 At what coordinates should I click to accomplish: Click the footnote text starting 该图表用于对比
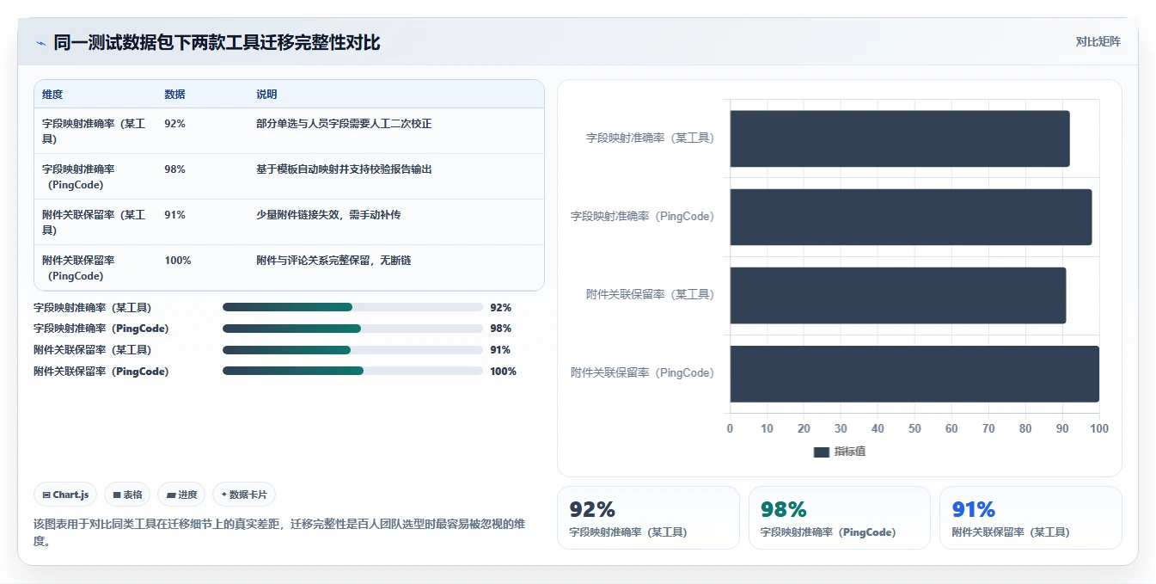[x=279, y=532]
